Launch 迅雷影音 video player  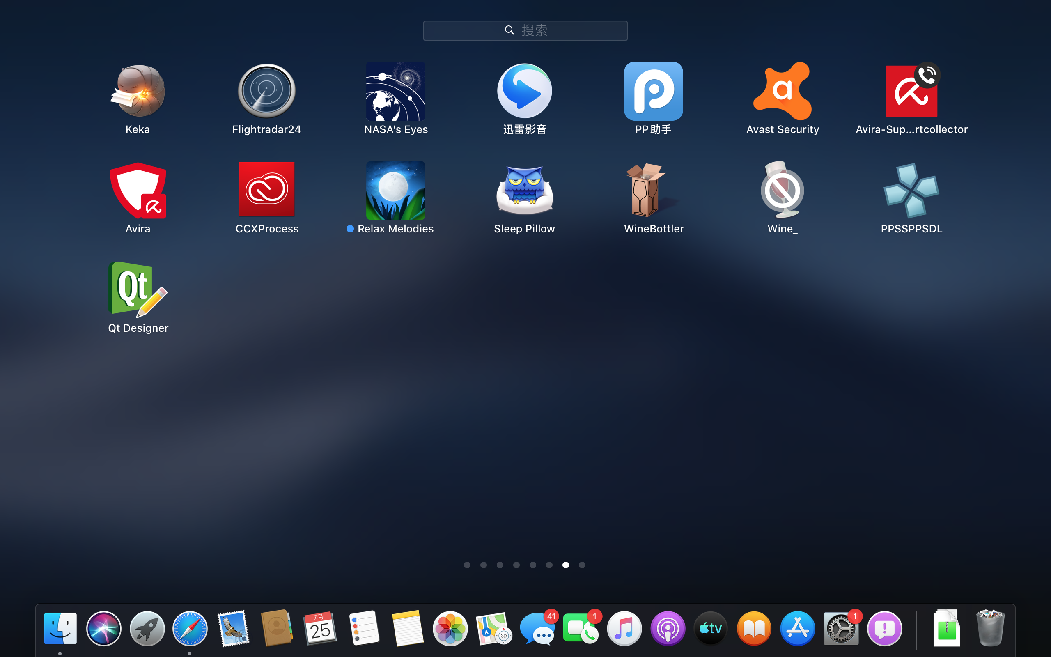tap(525, 91)
